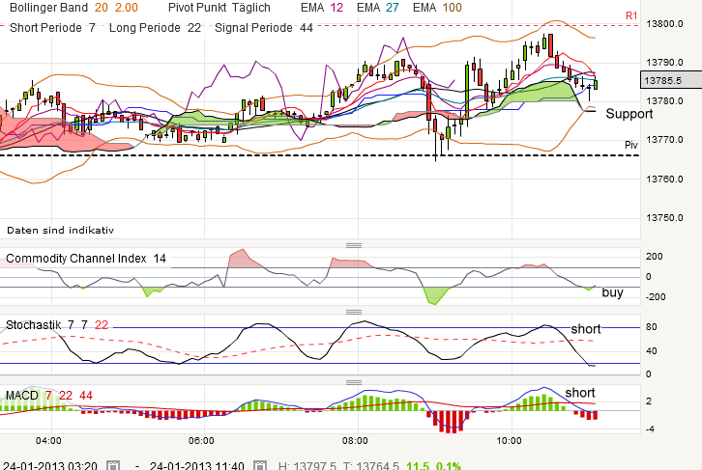Select the MACD 7 22 44 label
The width and height of the screenshot is (702, 470).
49,396
